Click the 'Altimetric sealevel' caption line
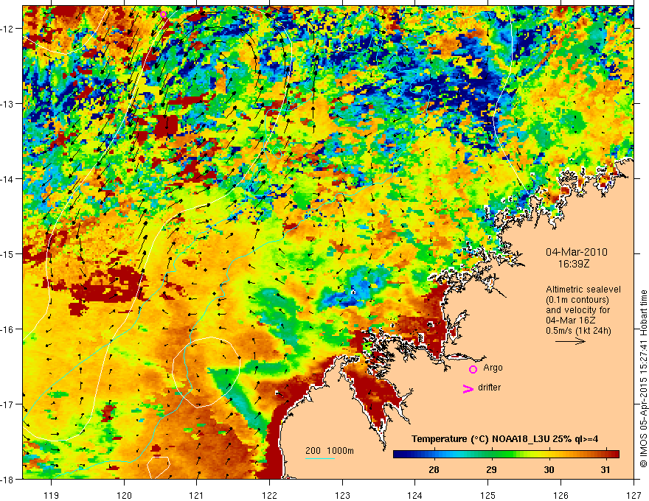This screenshot has width=649, height=501. [583, 290]
